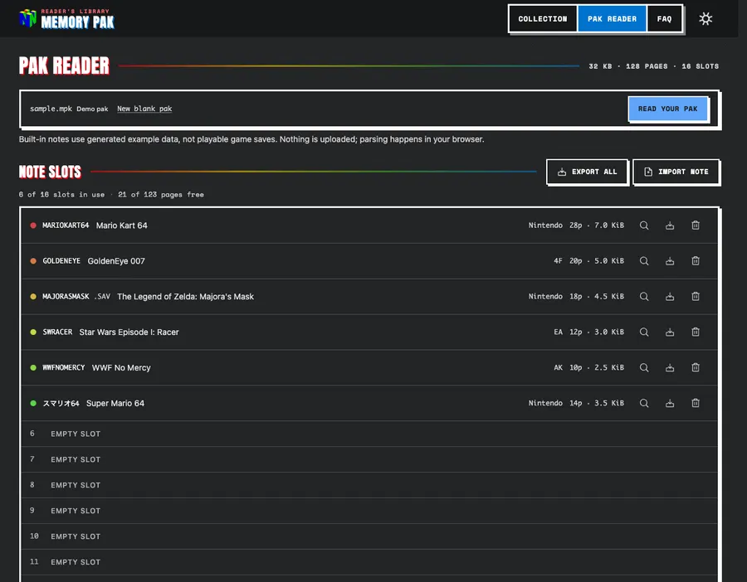Click the 12p · 3.0 KiB size value
The image size is (747, 582).
(x=597, y=332)
